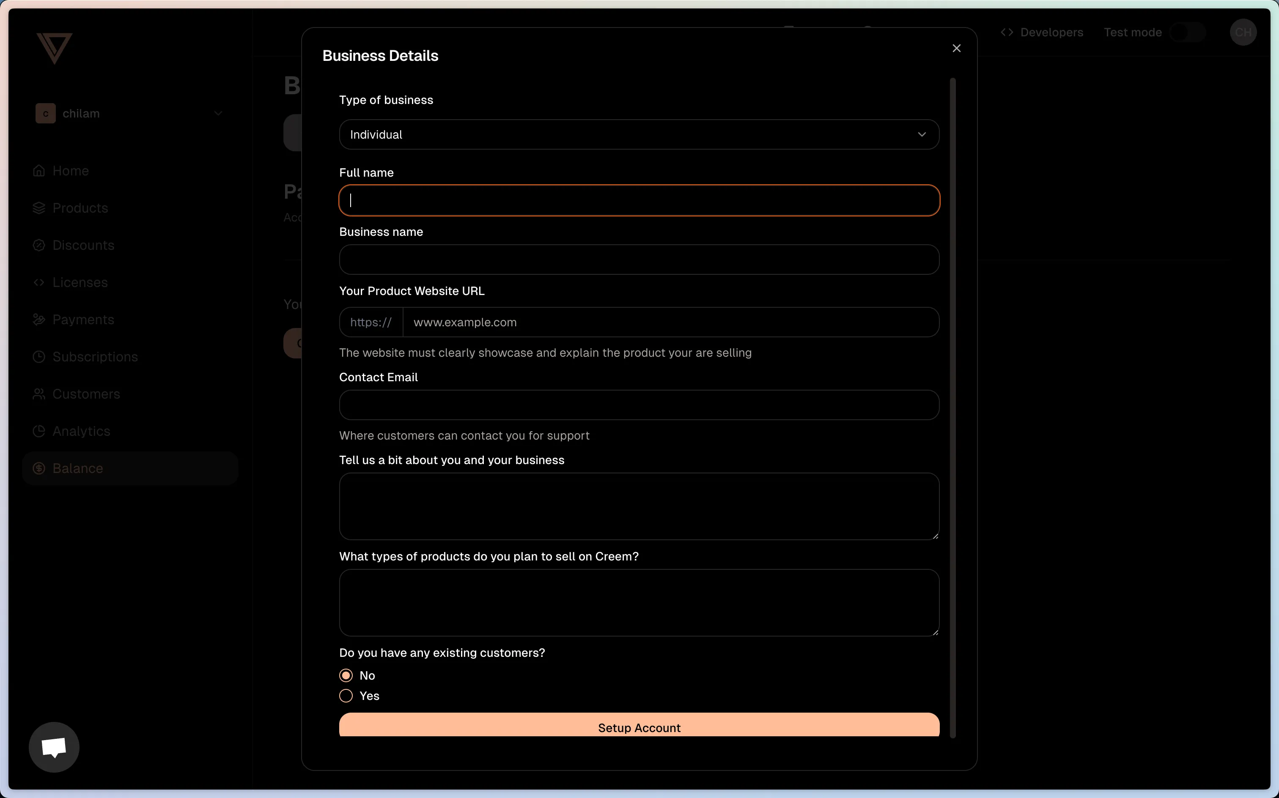Click the about you and business textarea

click(639, 506)
